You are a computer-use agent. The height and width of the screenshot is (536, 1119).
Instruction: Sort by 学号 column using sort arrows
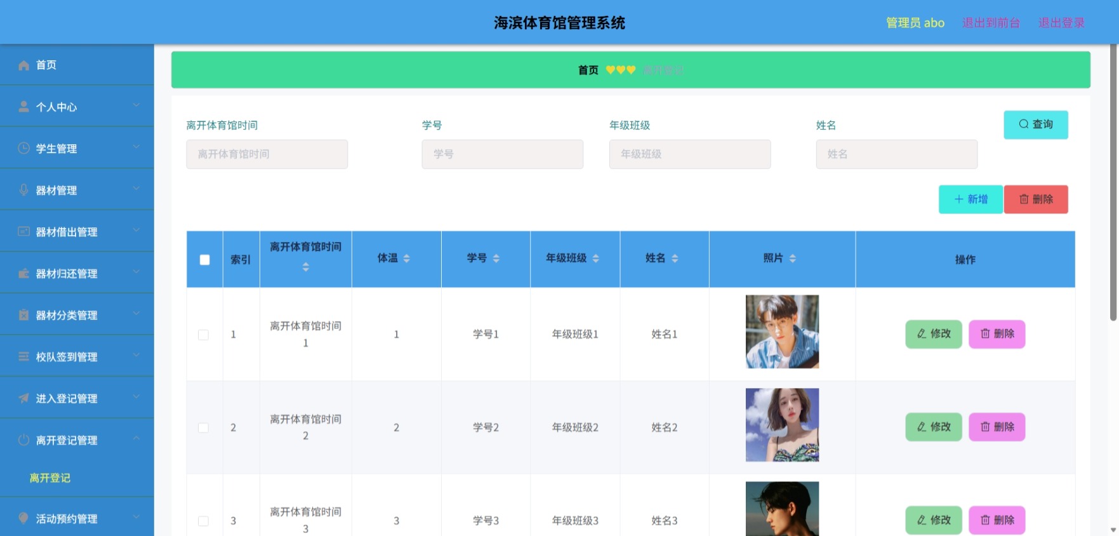496,258
